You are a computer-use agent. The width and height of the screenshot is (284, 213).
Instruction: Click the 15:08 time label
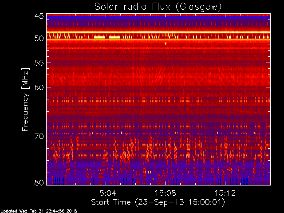click(x=166, y=193)
